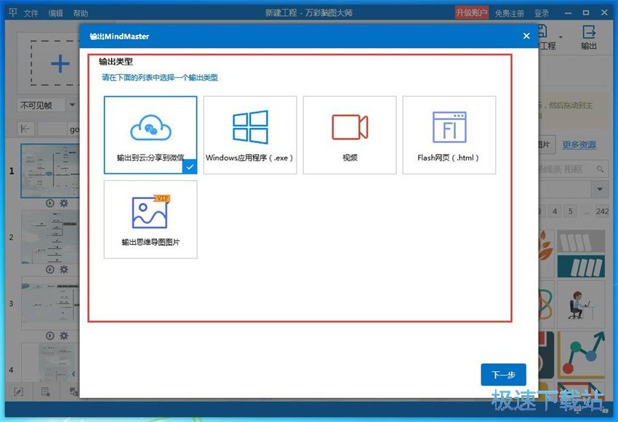Screen dimensions: 618x422
Task: Open settings gear under slide 2
Action: click(64, 269)
